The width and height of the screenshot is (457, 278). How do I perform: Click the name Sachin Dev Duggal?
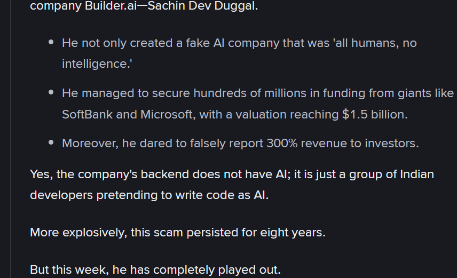202,6
